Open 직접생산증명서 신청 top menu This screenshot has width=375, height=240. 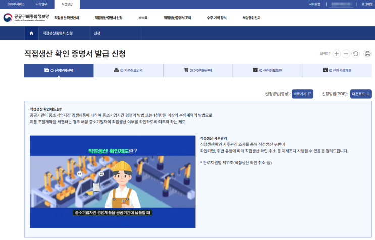point(109,18)
